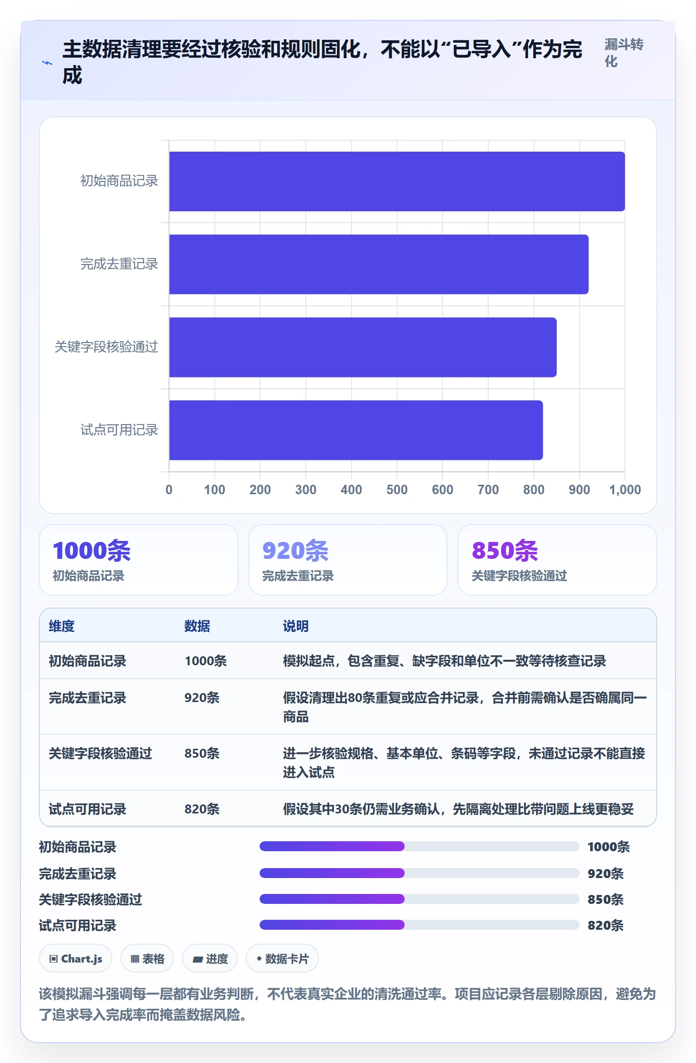Click the 850条 table cell
Viewport: 696px width, 1063px height.
(x=202, y=753)
